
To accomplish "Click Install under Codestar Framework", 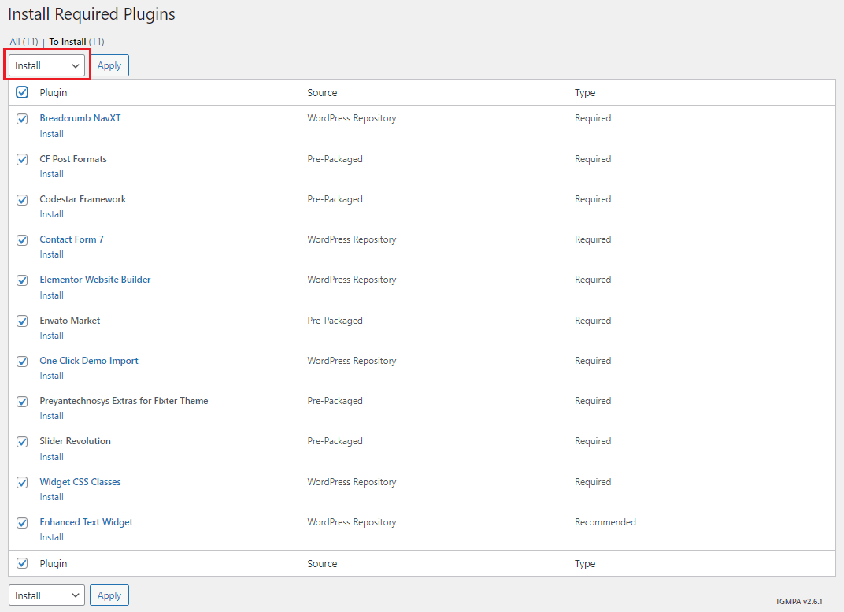I will click(x=52, y=214).
